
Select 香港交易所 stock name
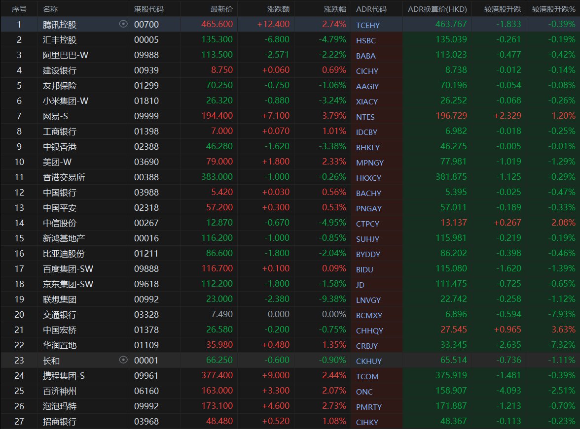click(64, 177)
